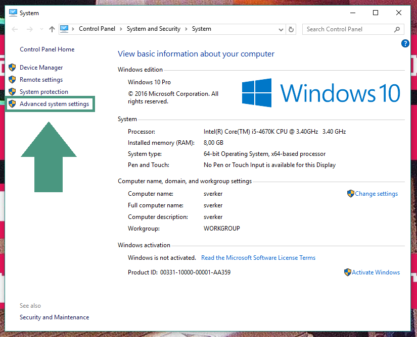Open Advanced system settings
Image resolution: width=417 pixels, height=337 pixels.
click(54, 104)
